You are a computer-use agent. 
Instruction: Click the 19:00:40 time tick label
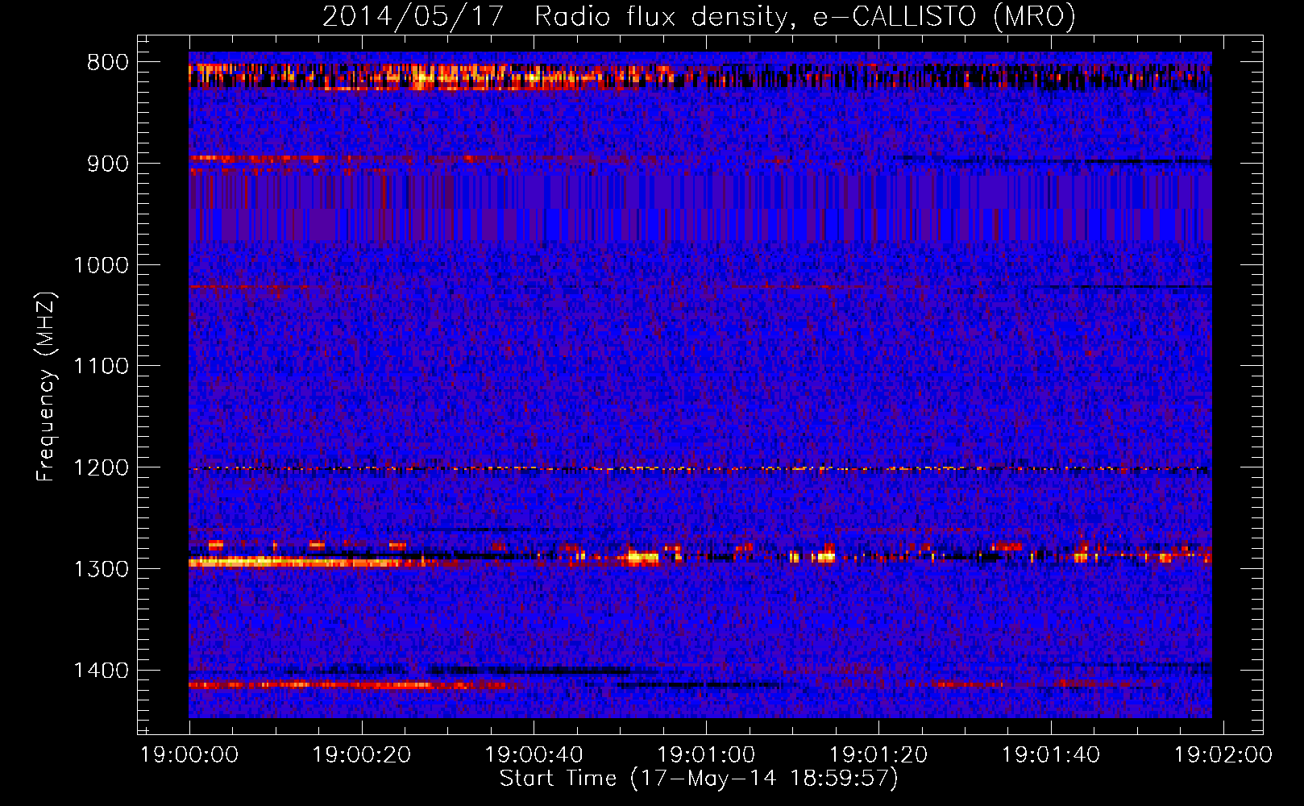(534, 755)
